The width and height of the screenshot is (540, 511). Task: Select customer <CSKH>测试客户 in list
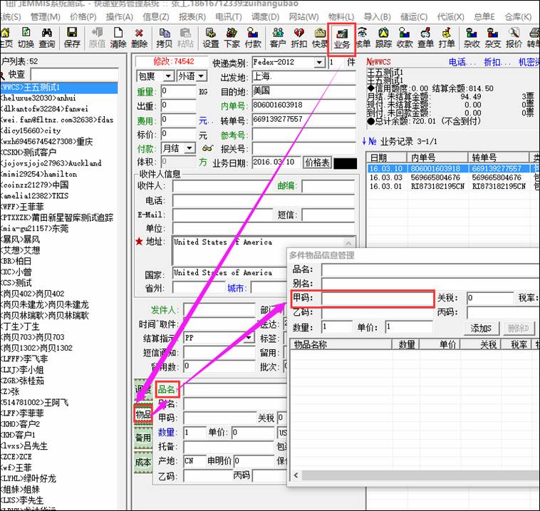click(59, 153)
